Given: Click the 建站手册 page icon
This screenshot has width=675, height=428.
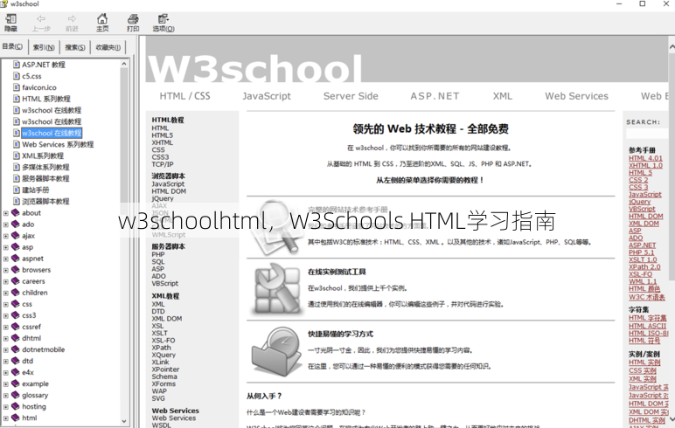Looking at the screenshot, I should (x=17, y=190).
